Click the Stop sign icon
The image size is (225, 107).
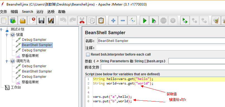163,21
